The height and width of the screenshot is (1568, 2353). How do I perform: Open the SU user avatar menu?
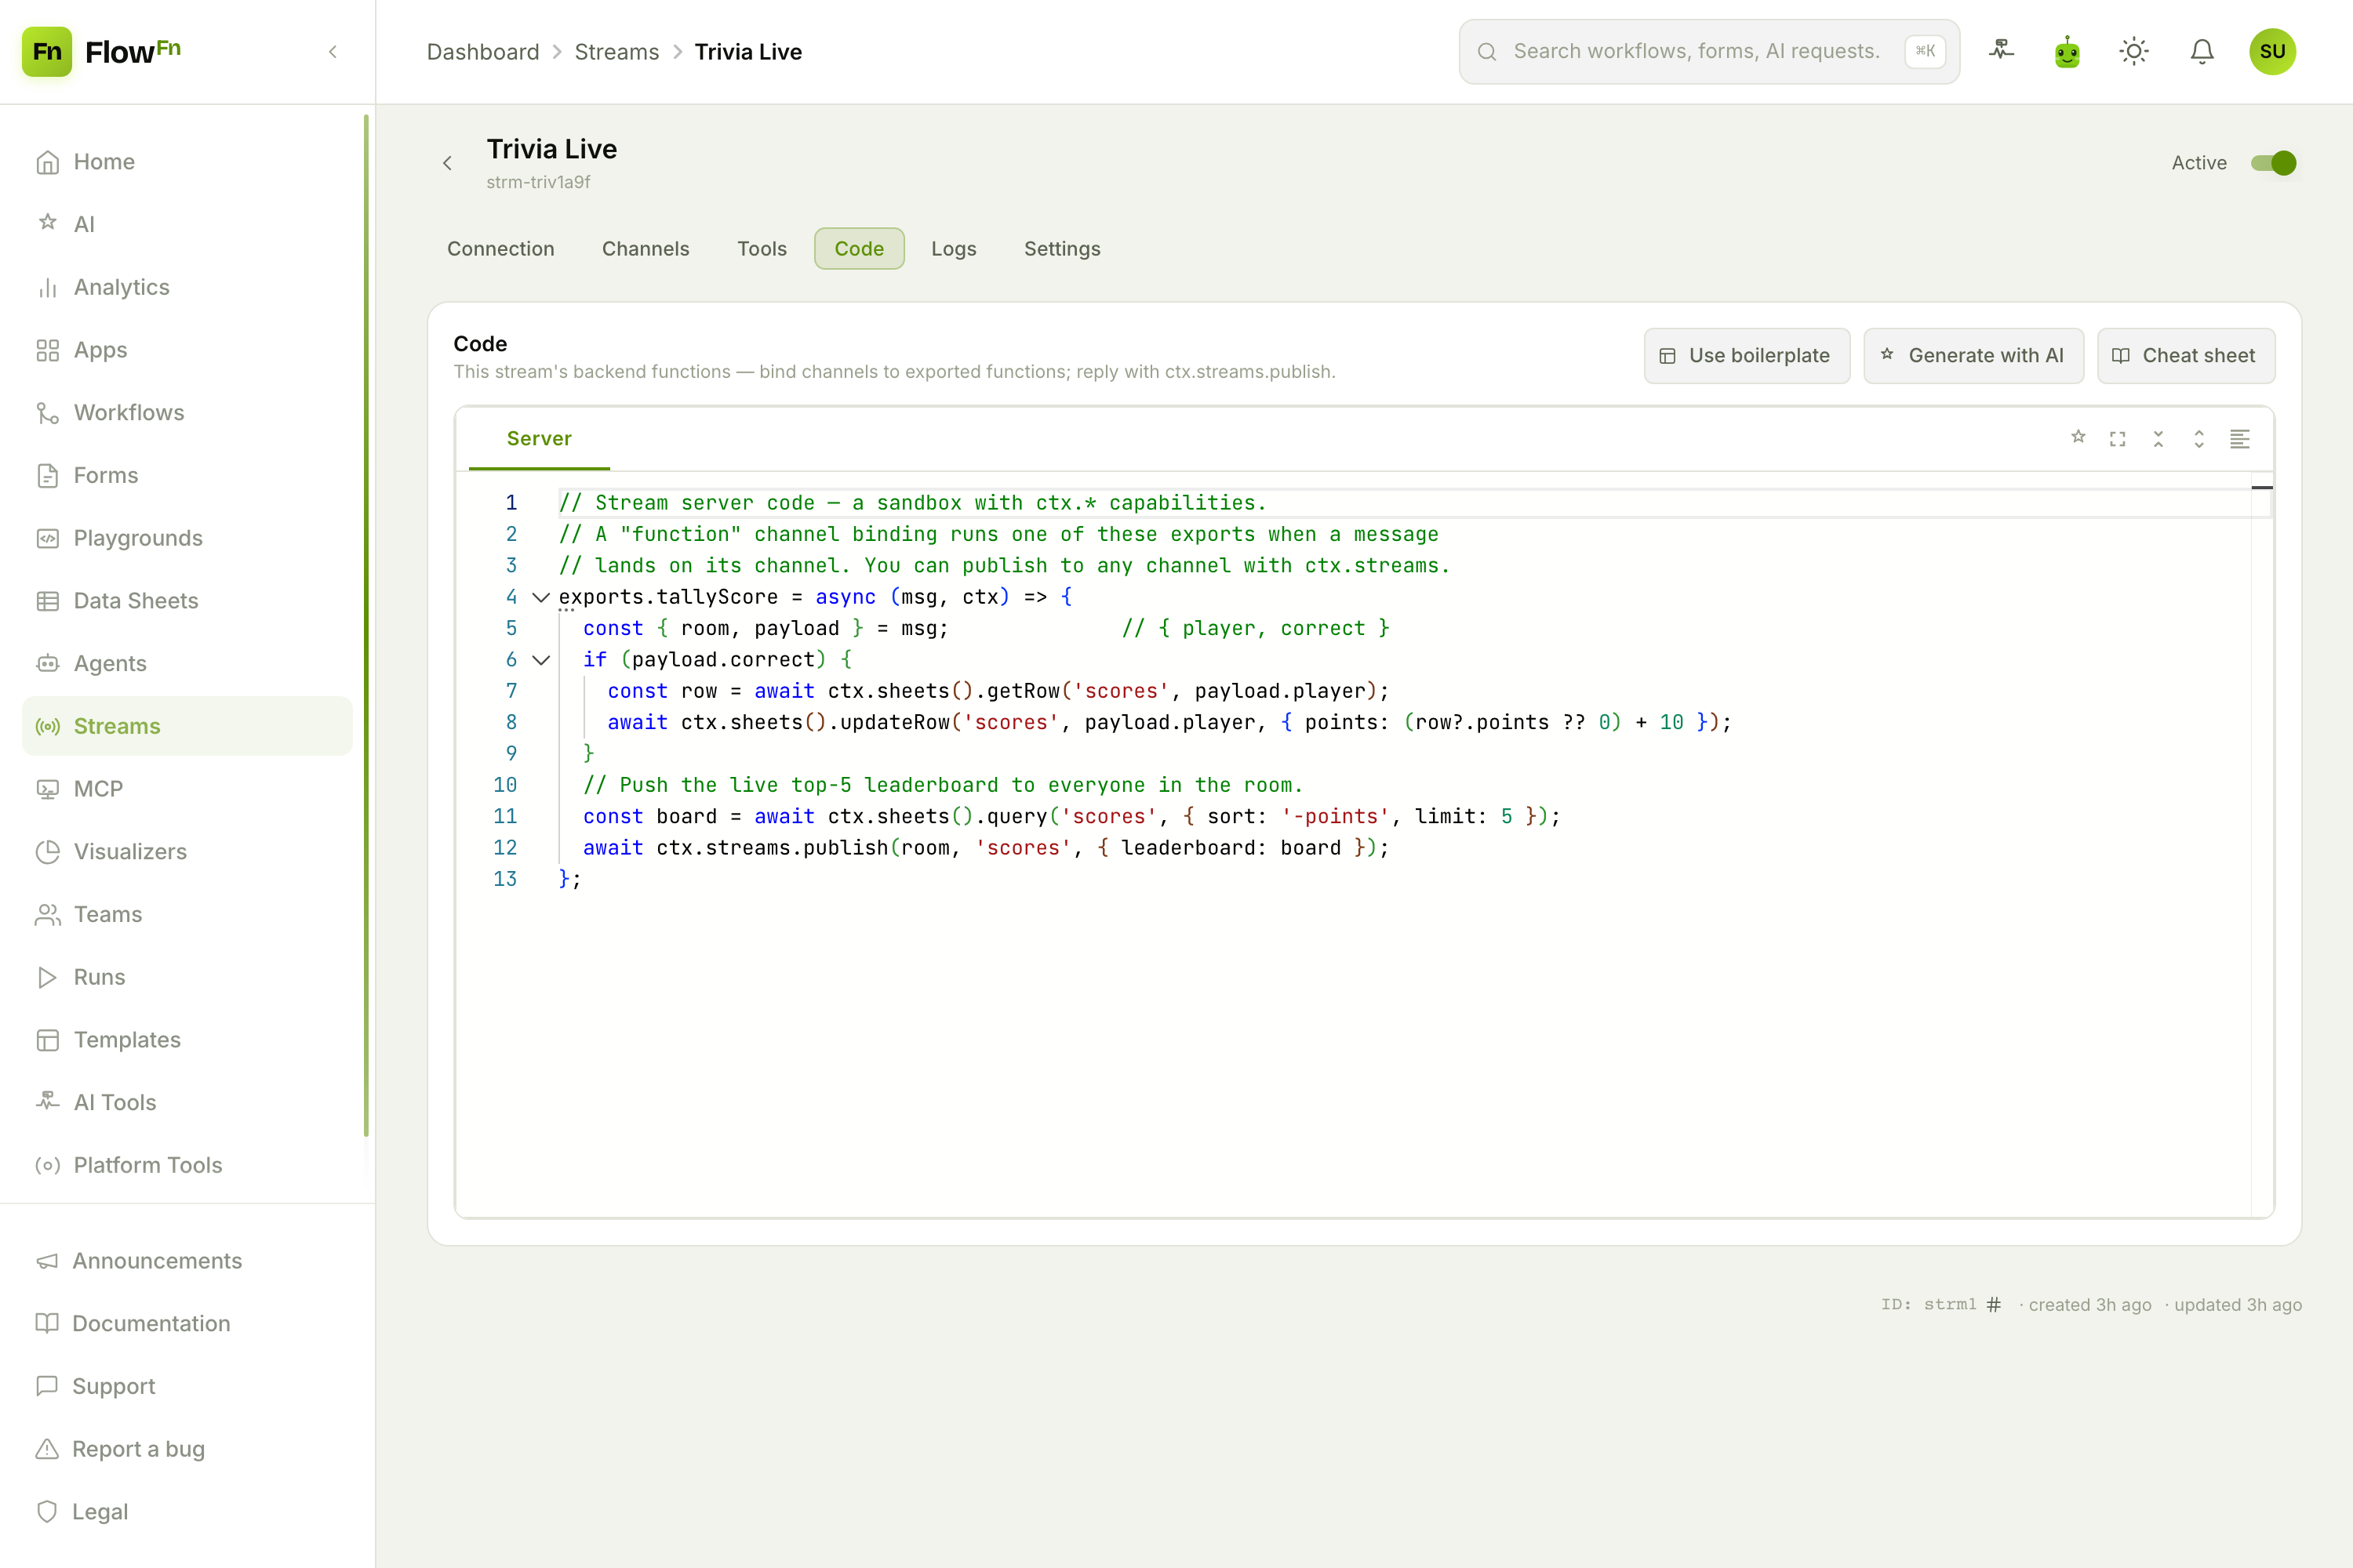(2272, 51)
